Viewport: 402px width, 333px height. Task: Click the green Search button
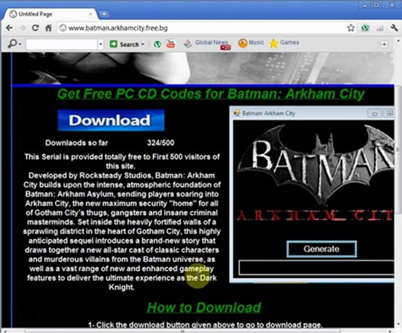tap(124, 44)
